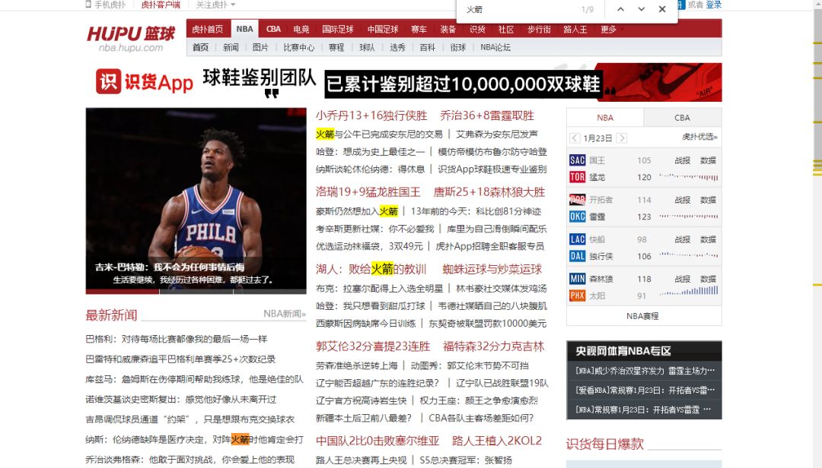Click the LAC 快船 team logo
822x468 pixels.
point(577,239)
